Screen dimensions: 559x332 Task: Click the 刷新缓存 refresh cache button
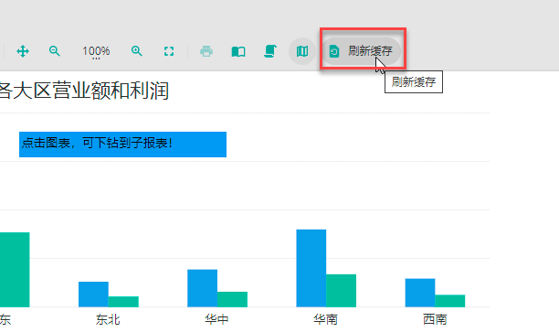[x=362, y=51]
